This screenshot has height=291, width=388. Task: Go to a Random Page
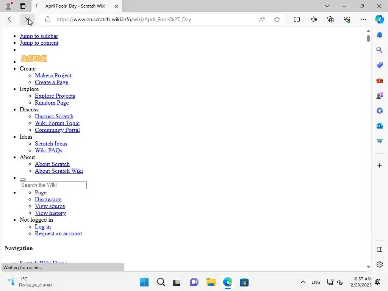coord(52,102)
